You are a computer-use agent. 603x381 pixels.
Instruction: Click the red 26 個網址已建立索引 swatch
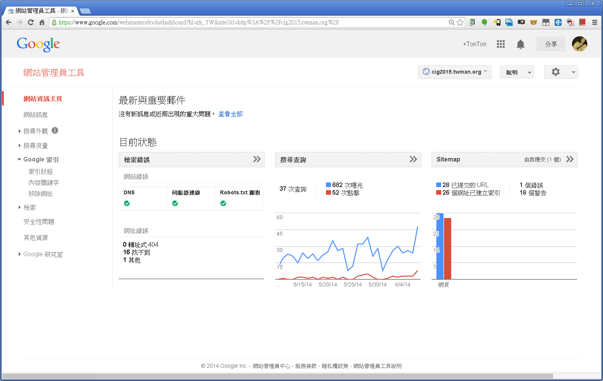coord(438,192)
